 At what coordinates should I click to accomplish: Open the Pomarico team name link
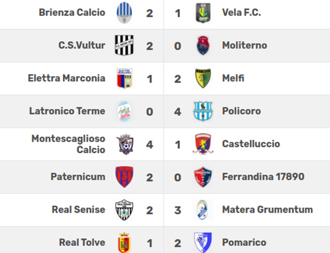(x=244, y=243)
